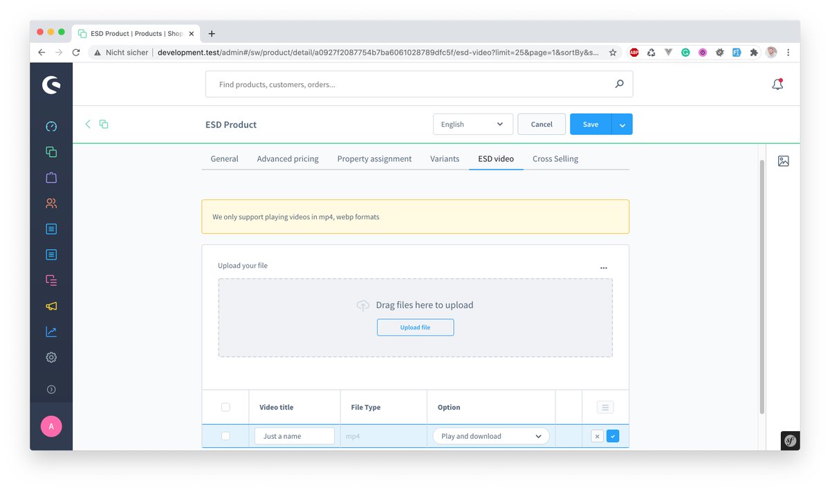Open the Save button dropdown arrow
This screenshot has height=490, width=830.
point(622,124)
